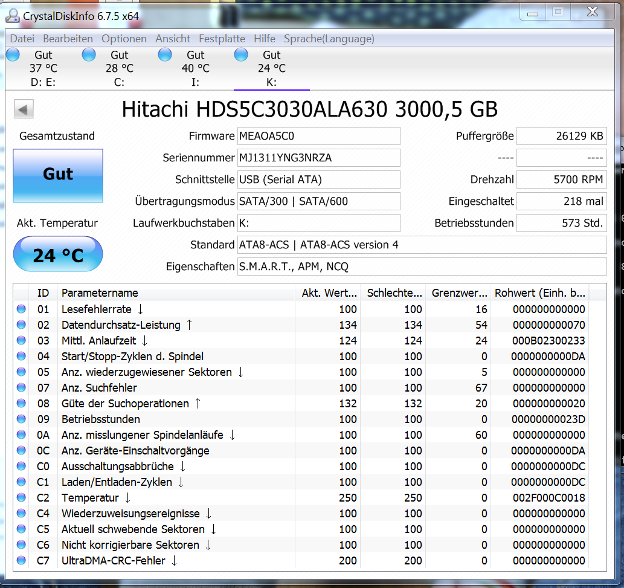Click status dot of wiederzugewiesener Sektoren row

coord(21,372)
